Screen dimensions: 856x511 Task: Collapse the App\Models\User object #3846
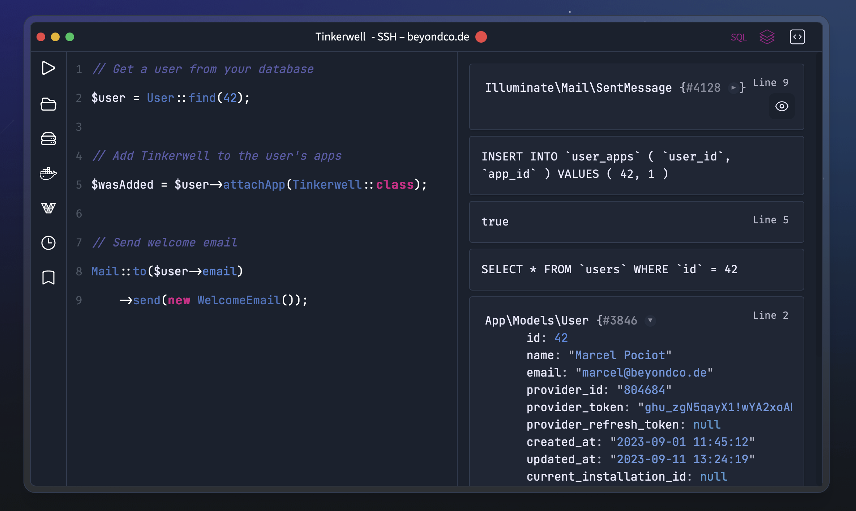point(650,321)
